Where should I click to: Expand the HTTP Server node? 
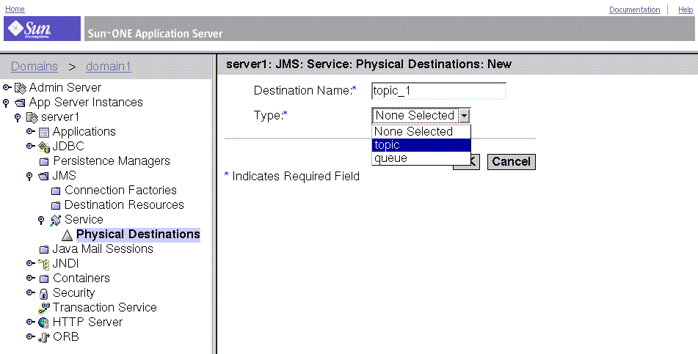(30, 322)
